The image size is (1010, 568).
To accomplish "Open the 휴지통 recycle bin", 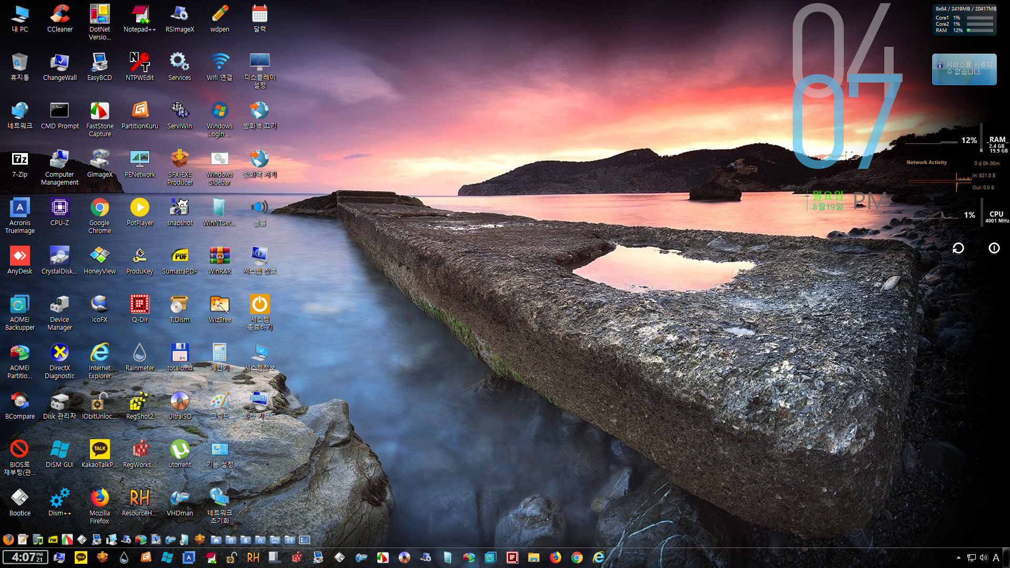I will [20, 67].
